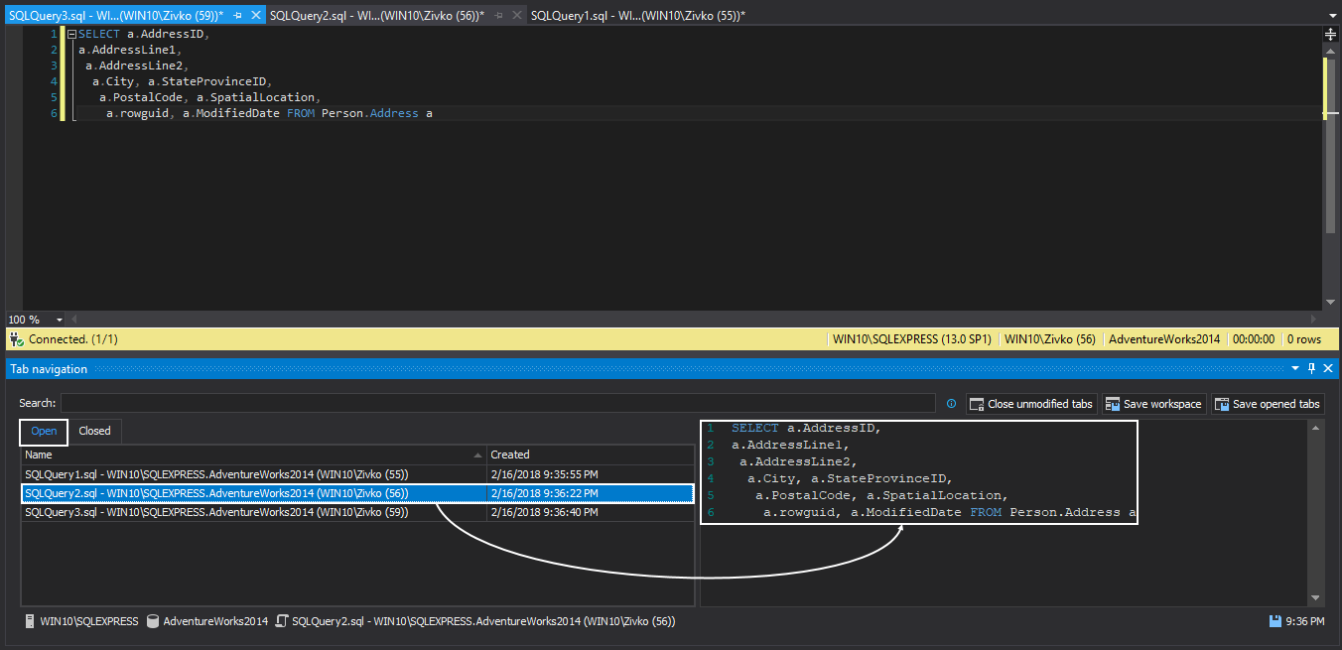The height and width of the screenshot is (650, 1342).
Task: Select SQLQuery3.sql row in the tab list
Action: tap(216, 512)
